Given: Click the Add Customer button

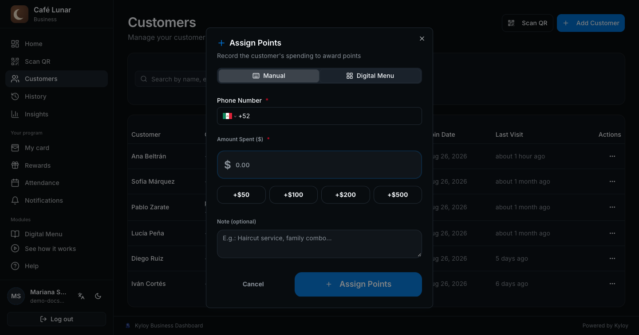Looking at the screenshot, I should click(x=591, y=23).
